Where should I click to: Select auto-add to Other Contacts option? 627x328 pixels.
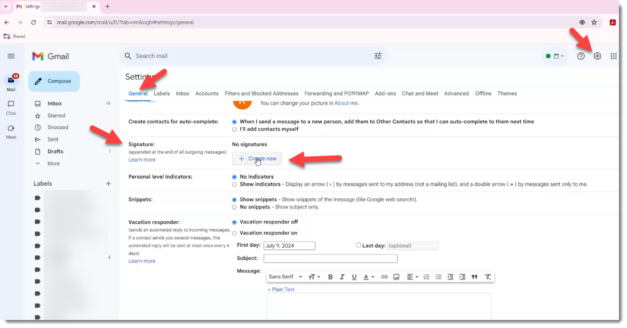click(234, 122)
